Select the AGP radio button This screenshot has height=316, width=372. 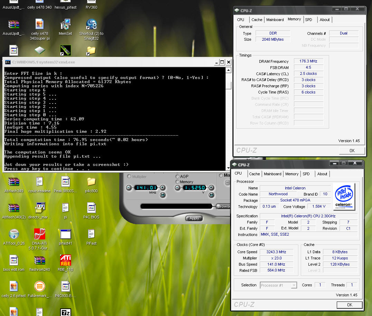pos(177,176)
